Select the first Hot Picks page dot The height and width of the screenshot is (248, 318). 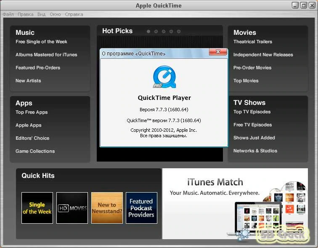148,31
